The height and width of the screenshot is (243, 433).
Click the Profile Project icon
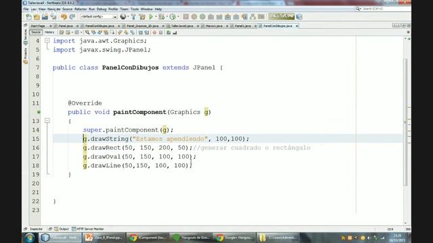point(173,17)
